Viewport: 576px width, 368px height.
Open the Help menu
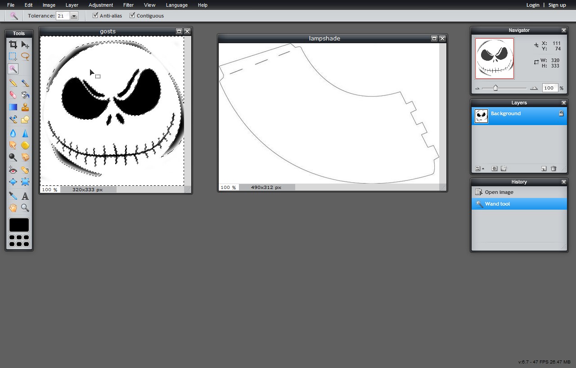point(202,5)
